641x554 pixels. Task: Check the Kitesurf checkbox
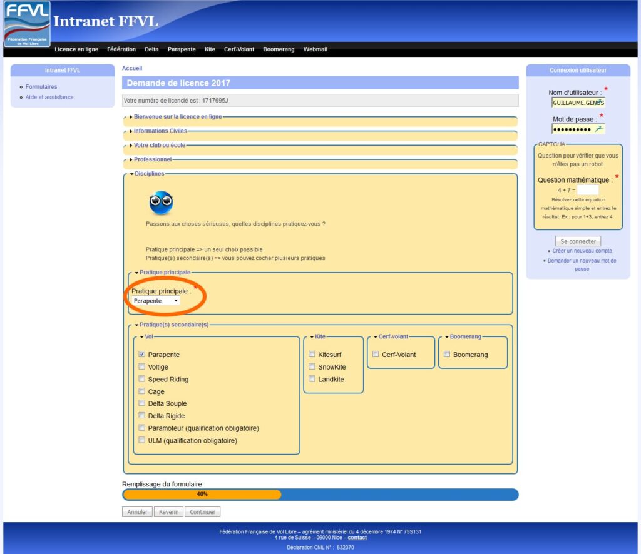312,355
